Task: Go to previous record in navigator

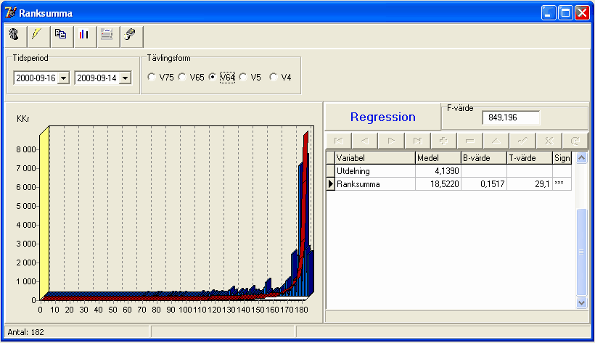Action: pyautogui.click(x=365, y=141)
